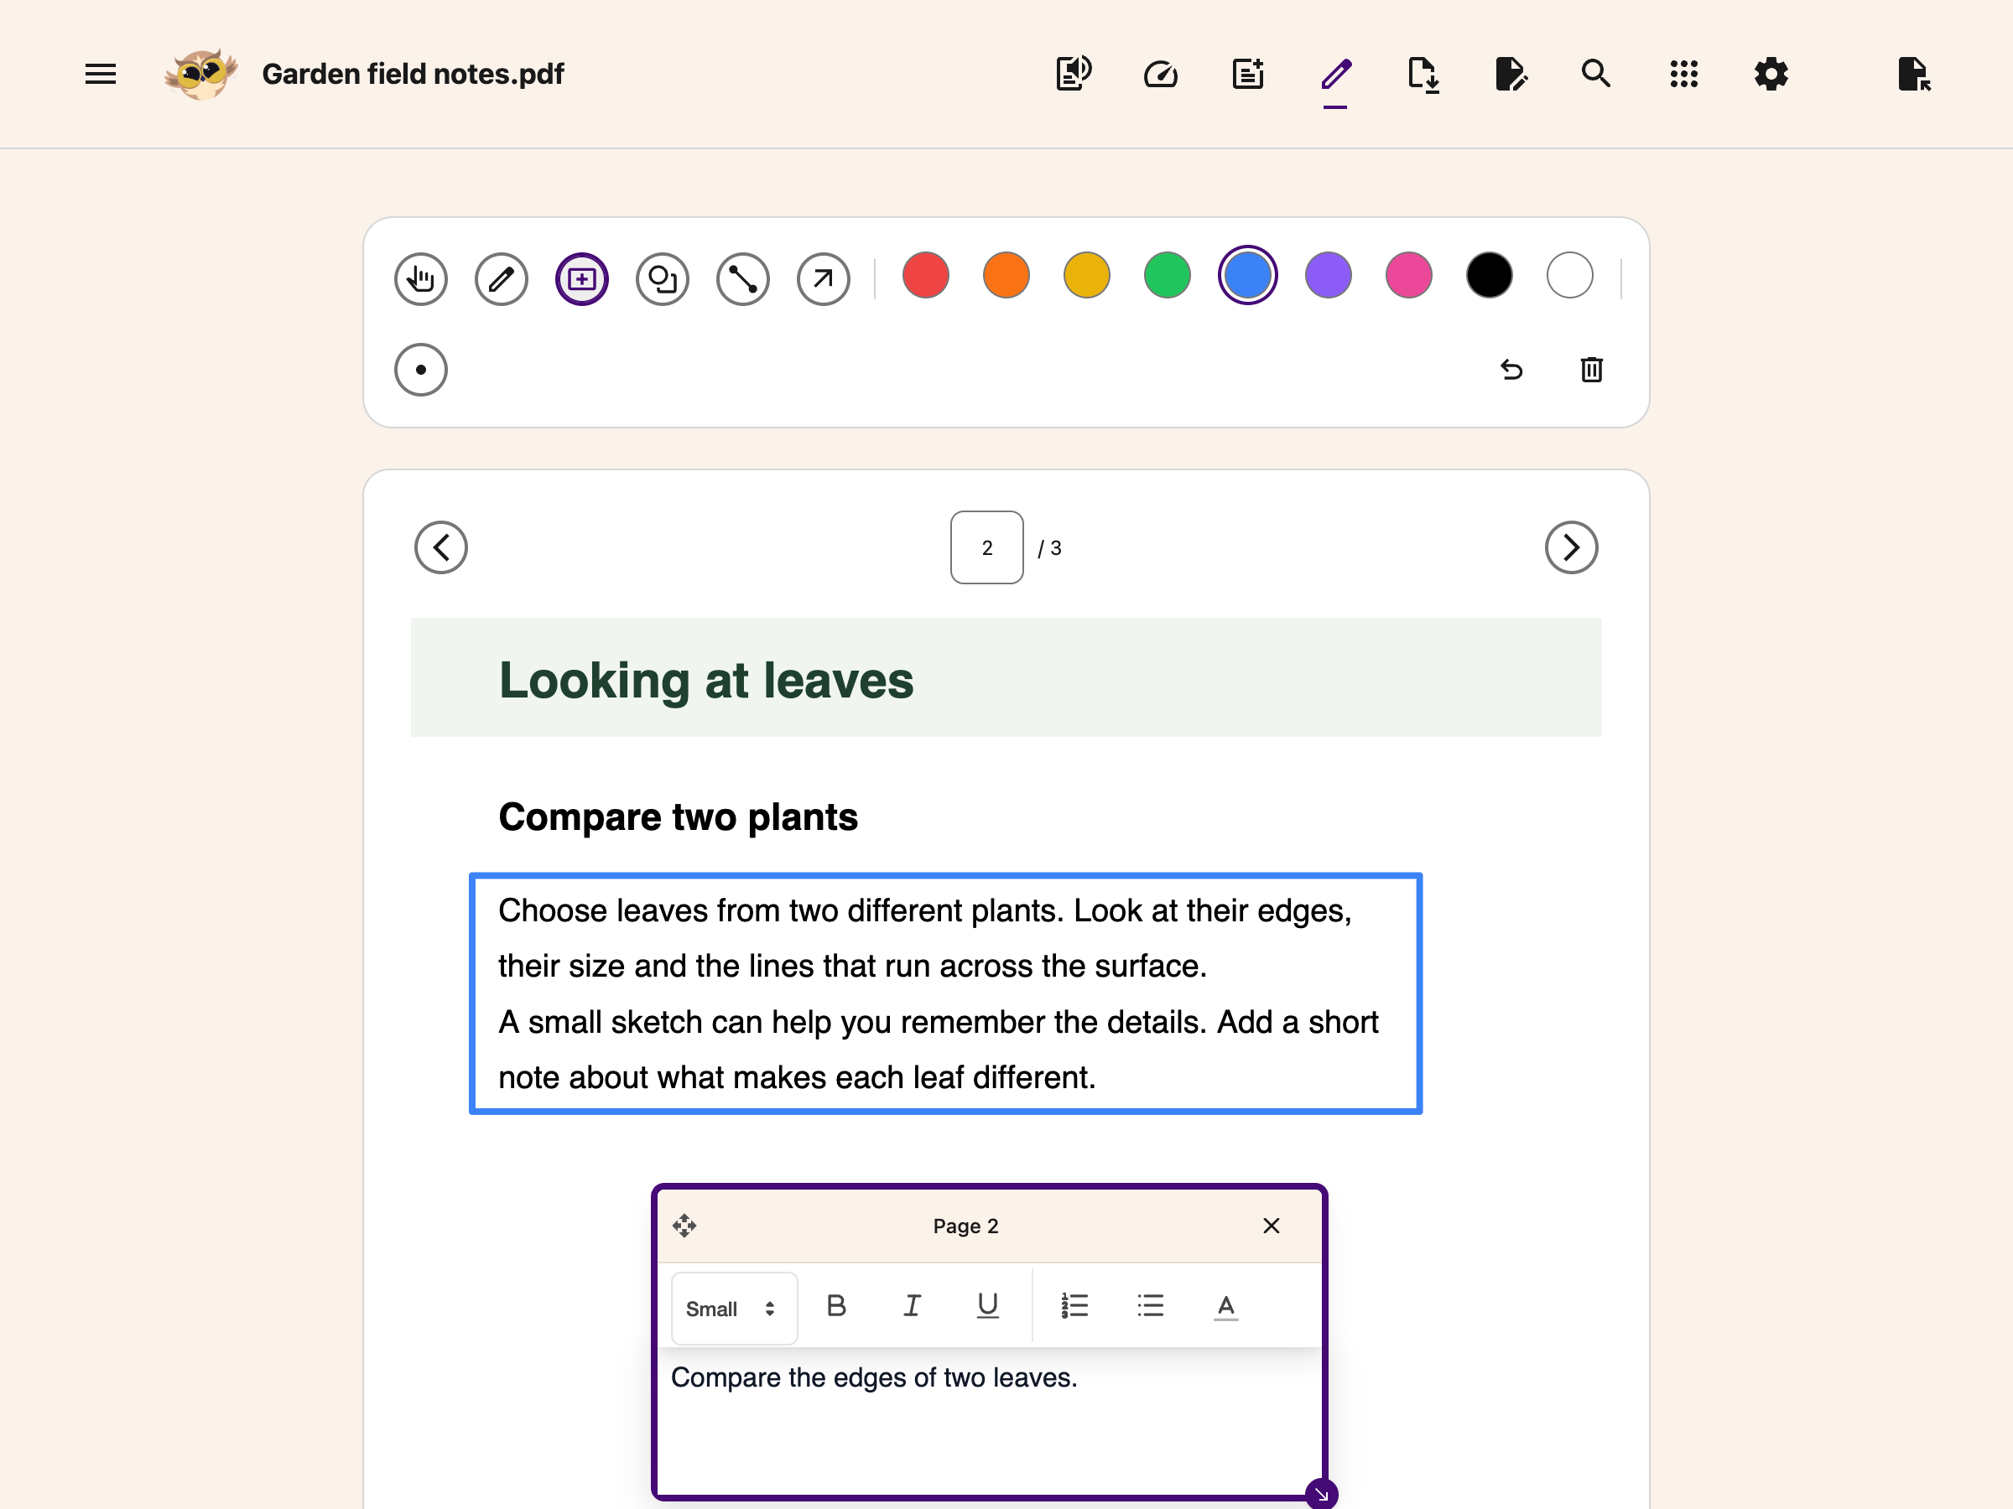Pick the pink color swatch

(1409, 276)
